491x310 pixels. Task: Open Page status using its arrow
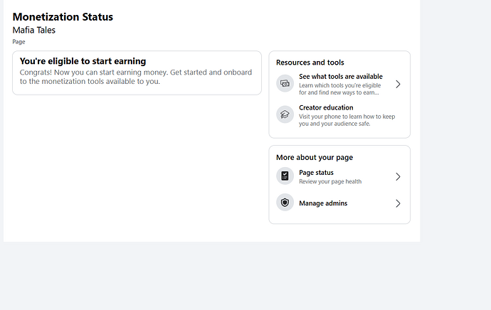pyautogui.click(x=398, y=176)
